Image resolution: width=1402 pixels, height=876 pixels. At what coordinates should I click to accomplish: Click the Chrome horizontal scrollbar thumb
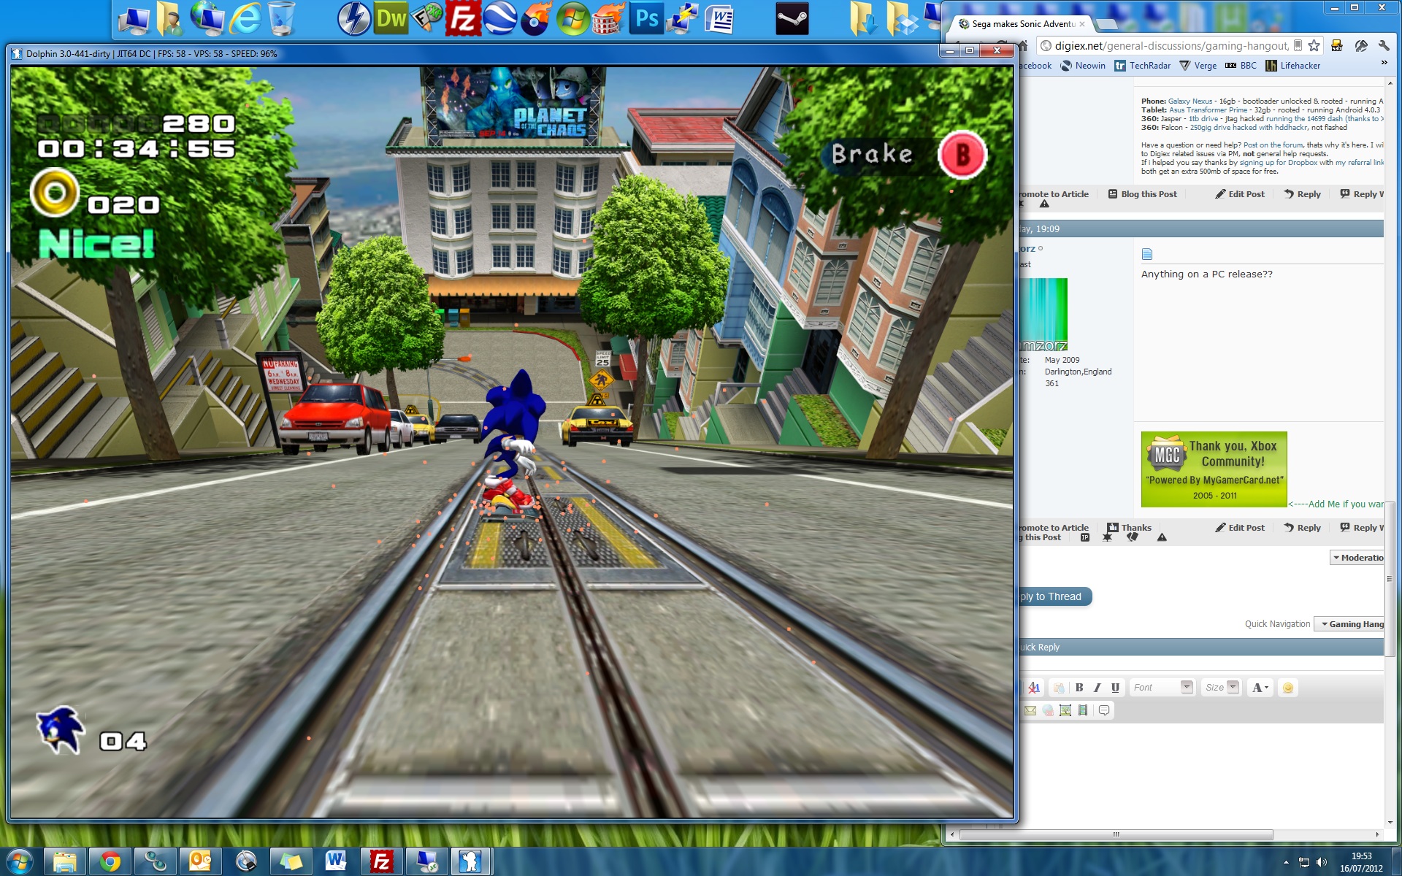pyautogui.click(x=1116, y=834)
